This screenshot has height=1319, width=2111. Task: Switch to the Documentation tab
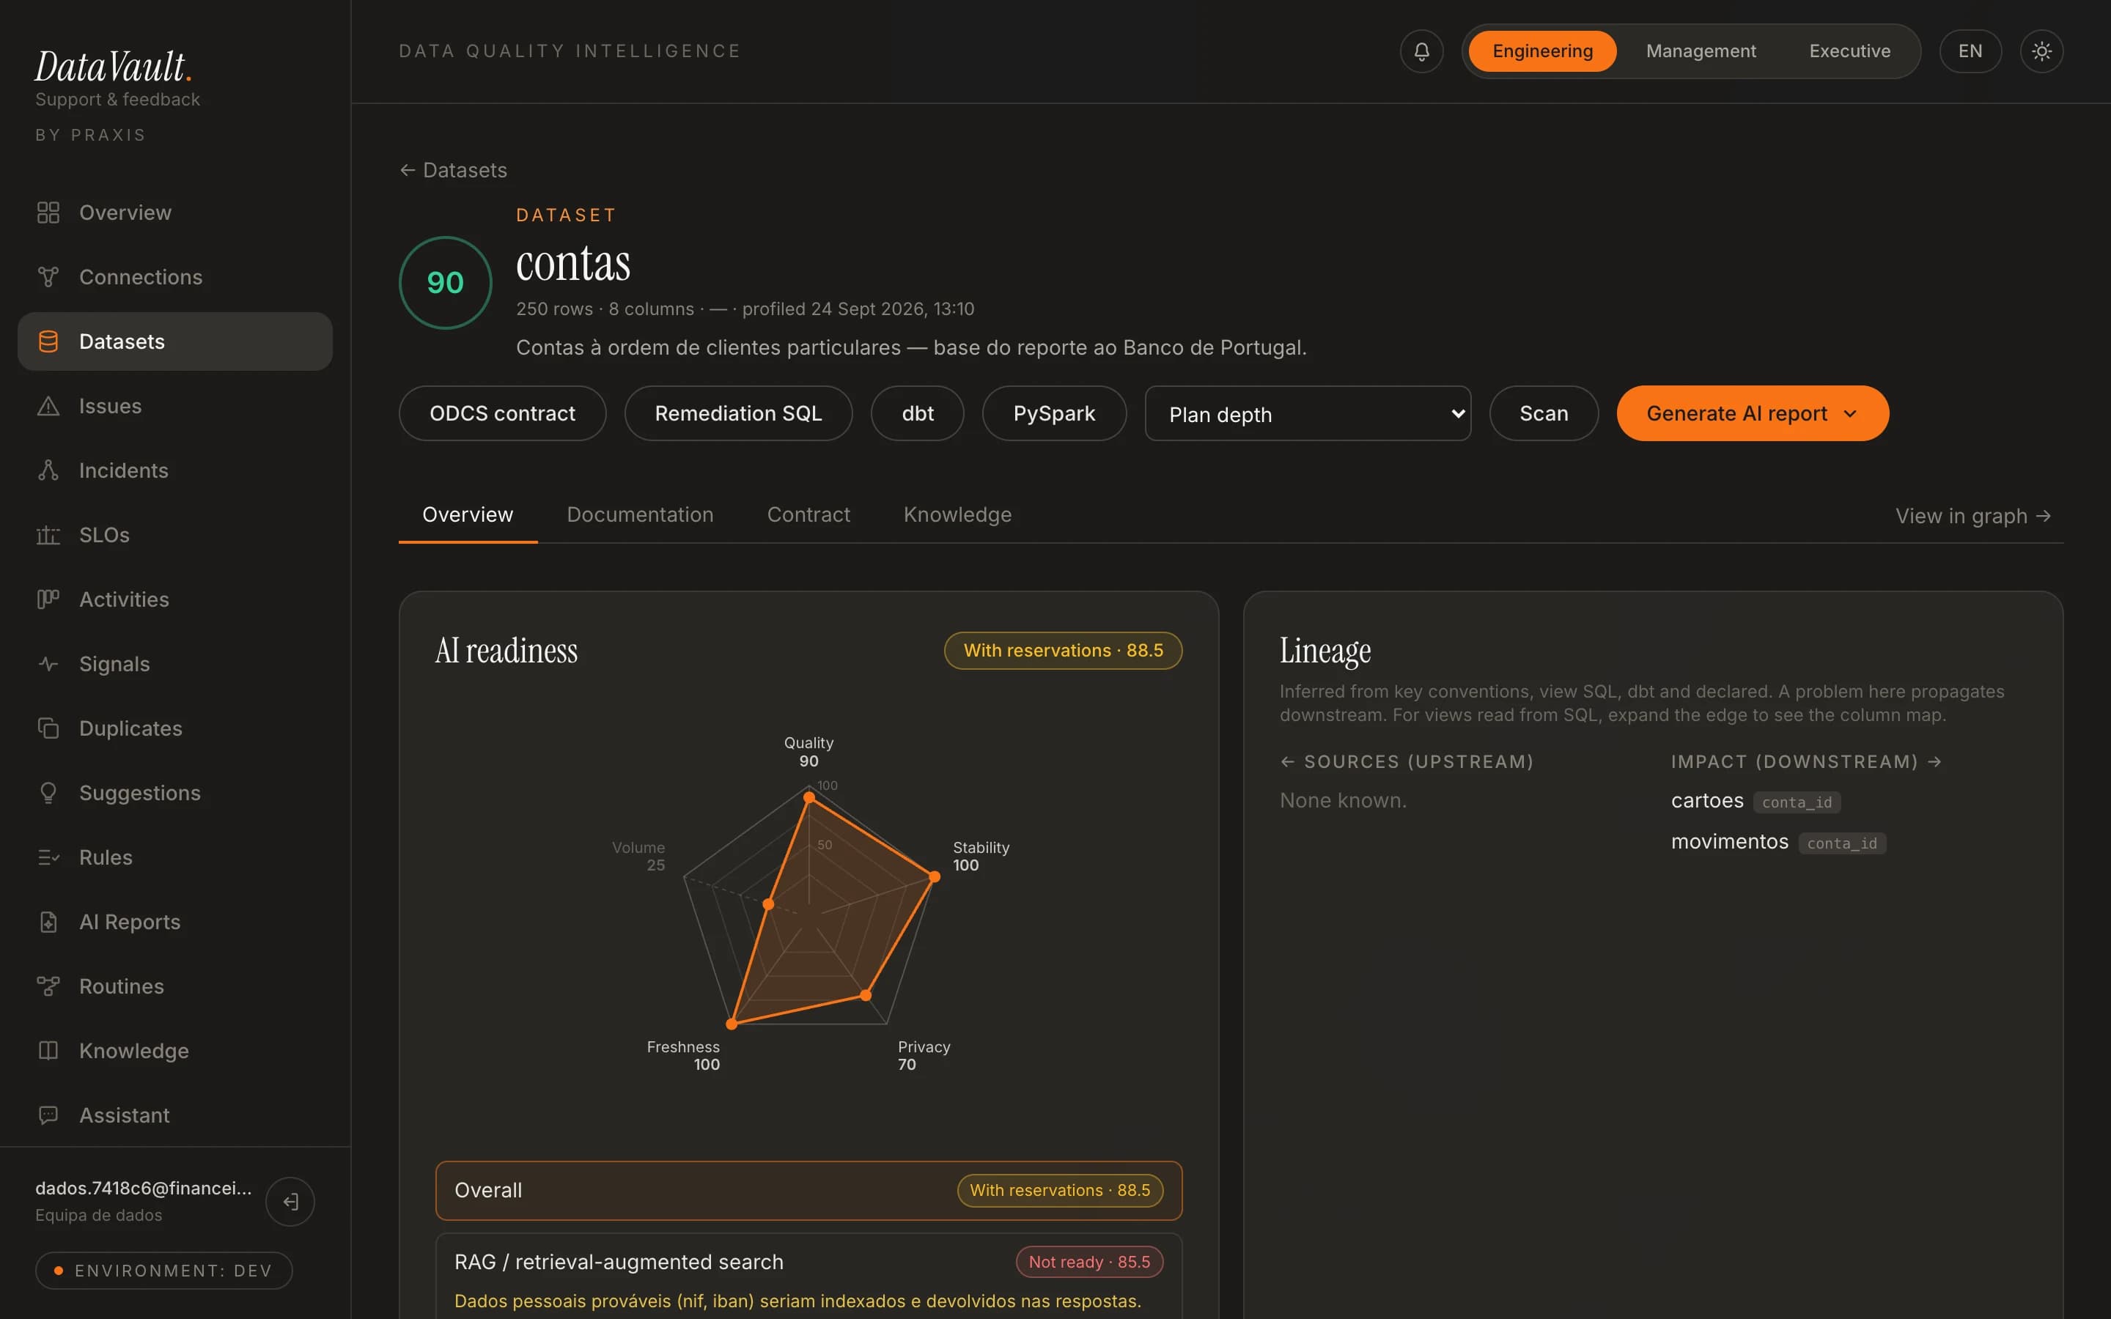(639, 514)
